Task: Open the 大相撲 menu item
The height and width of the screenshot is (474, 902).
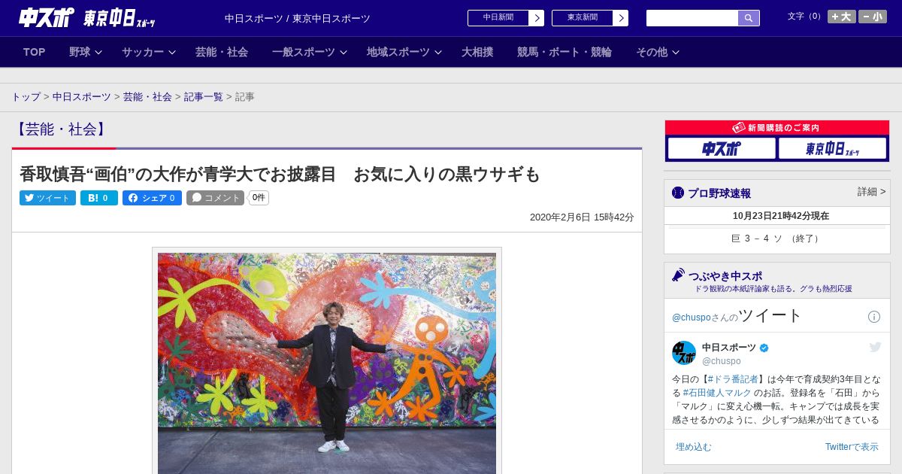Action: [x=477, y=52]
